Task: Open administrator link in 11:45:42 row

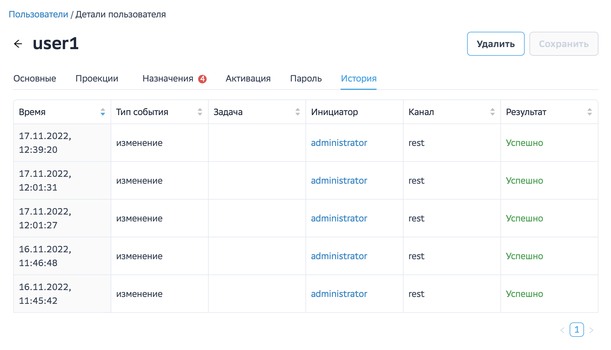Action: 339,294
